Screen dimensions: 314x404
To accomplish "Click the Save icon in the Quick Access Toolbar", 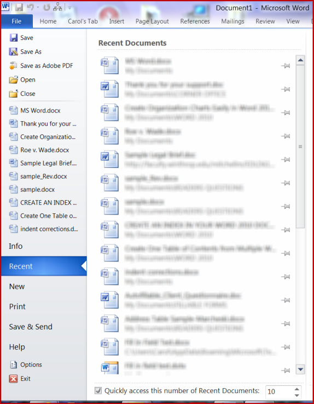I will coord(19,7).
